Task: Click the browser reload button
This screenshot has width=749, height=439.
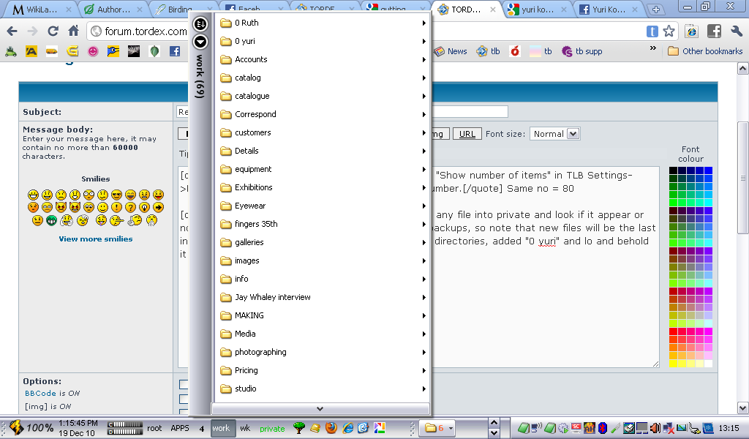Action: (x=53, y=31)
